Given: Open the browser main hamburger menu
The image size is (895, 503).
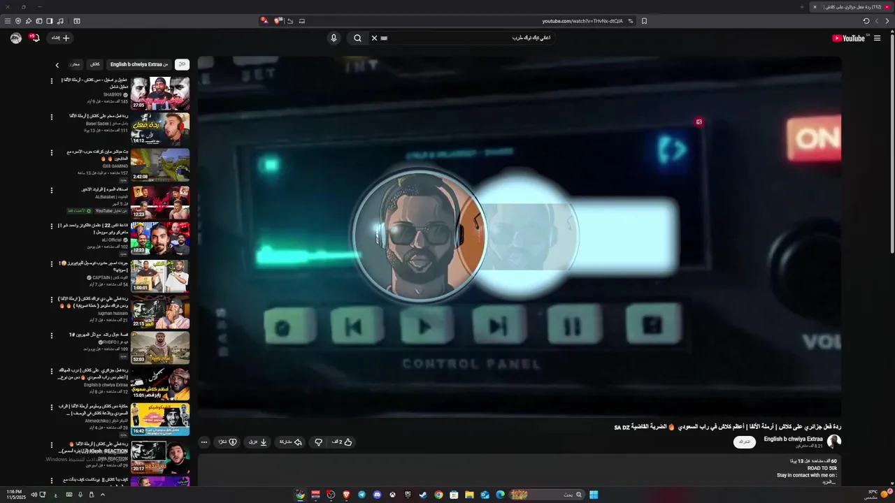Looking at the screenshot, I should [x=8, y=21].
